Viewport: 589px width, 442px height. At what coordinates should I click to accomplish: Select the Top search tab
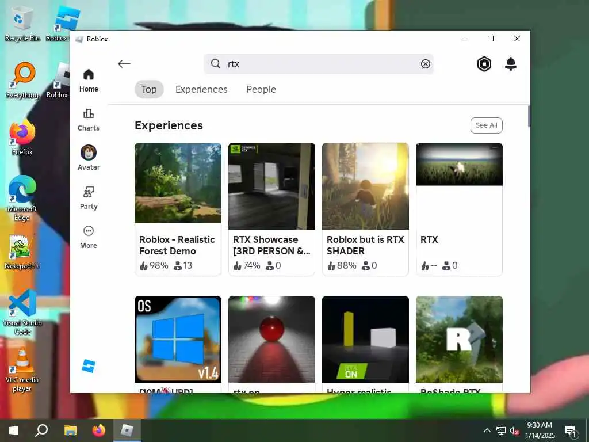[149, 89]
